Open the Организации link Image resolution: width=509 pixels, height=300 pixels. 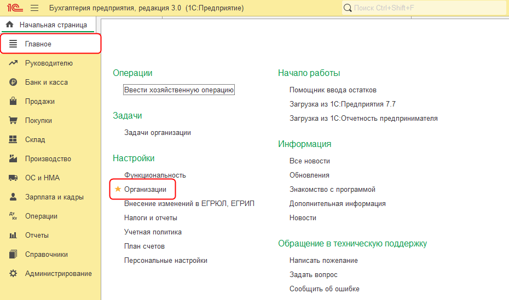[x=145, y=189]
